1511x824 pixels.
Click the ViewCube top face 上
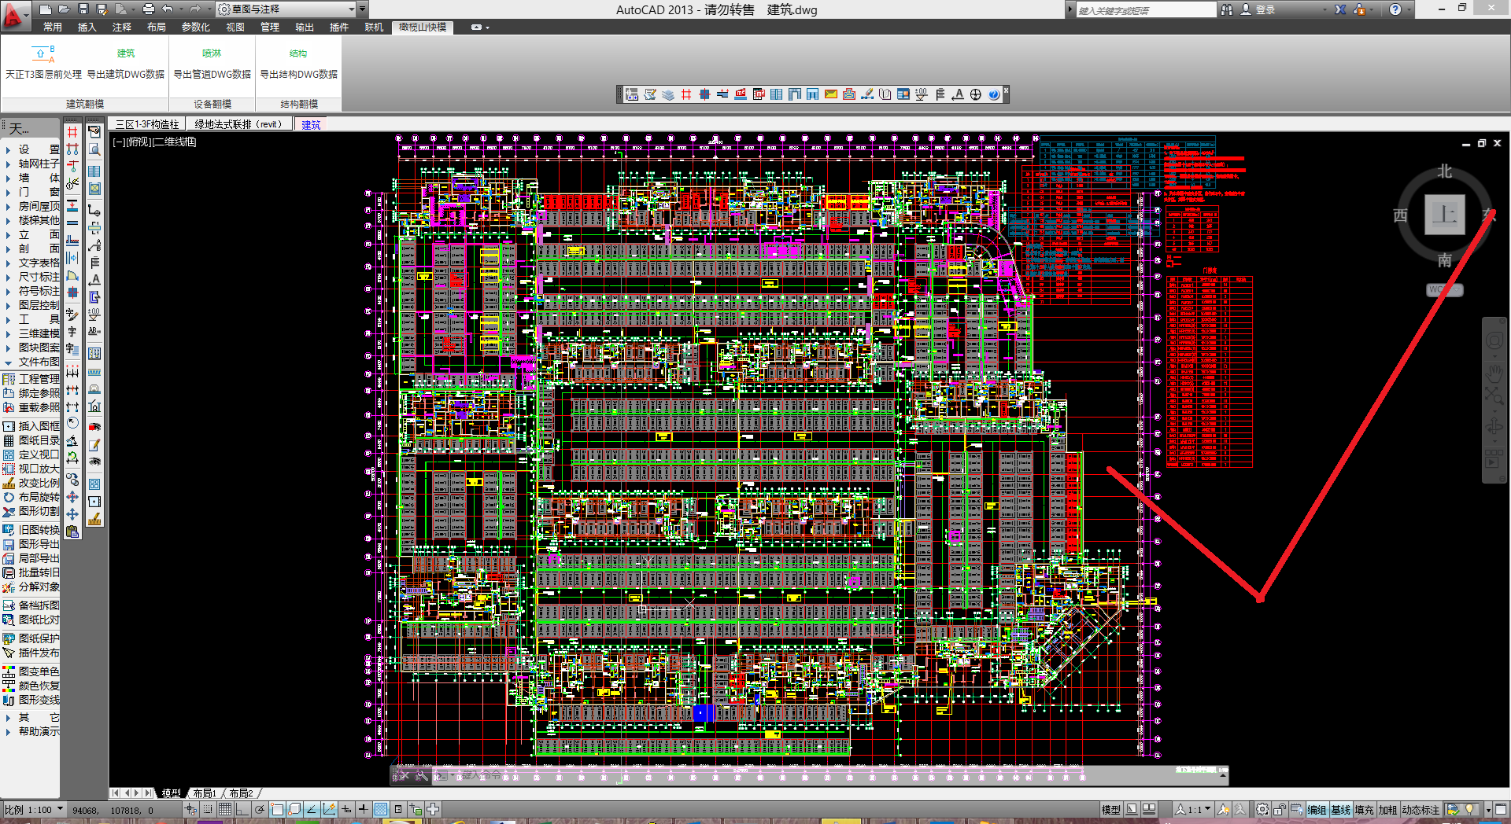pyautogui.click(x=1445, y=214)
